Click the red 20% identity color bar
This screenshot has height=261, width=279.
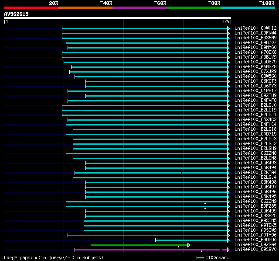[31, 8]
